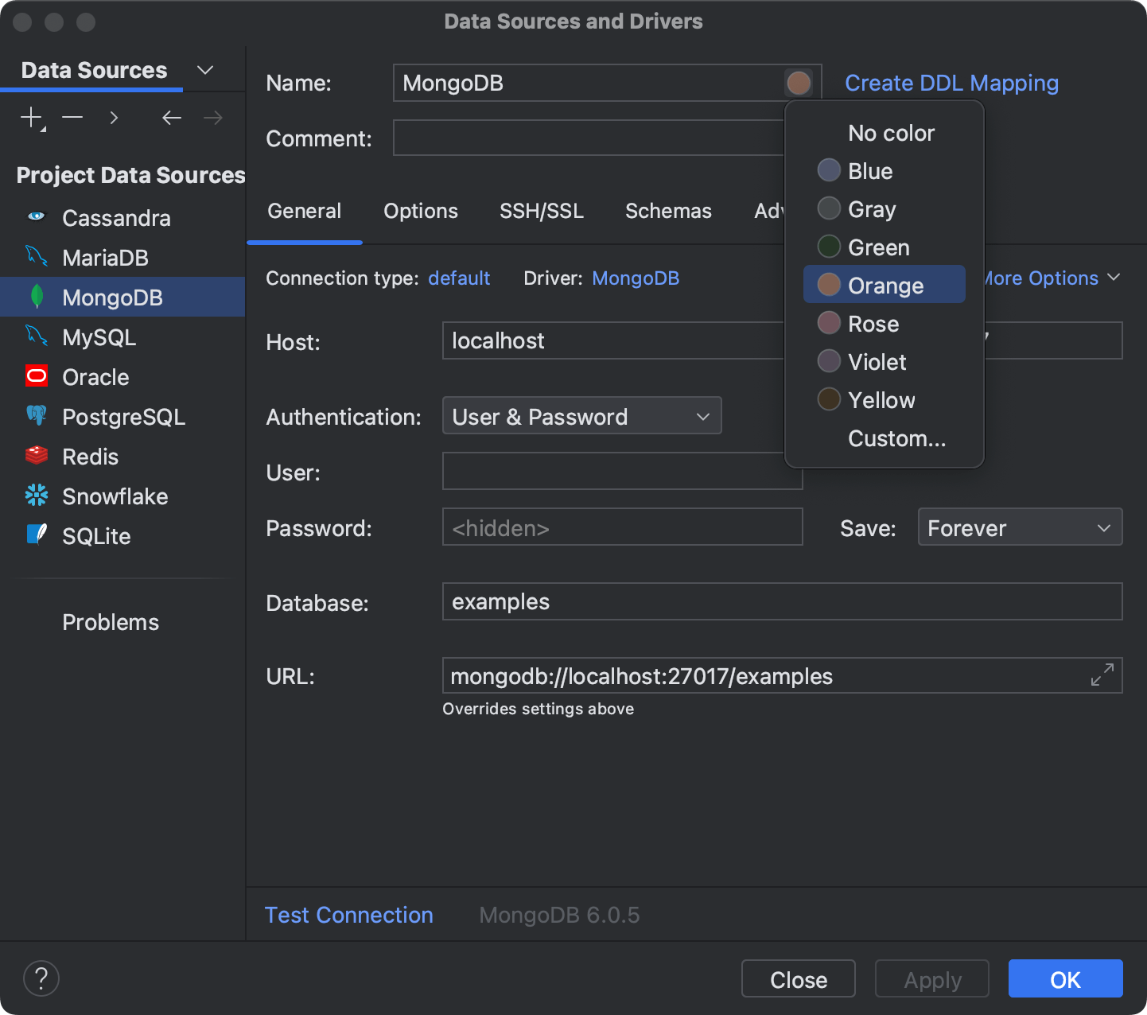The width and height of the screenshot is (1147, 1015).
Task: Switch to the SSH/SSL tab
Action: tap(542, 211)
